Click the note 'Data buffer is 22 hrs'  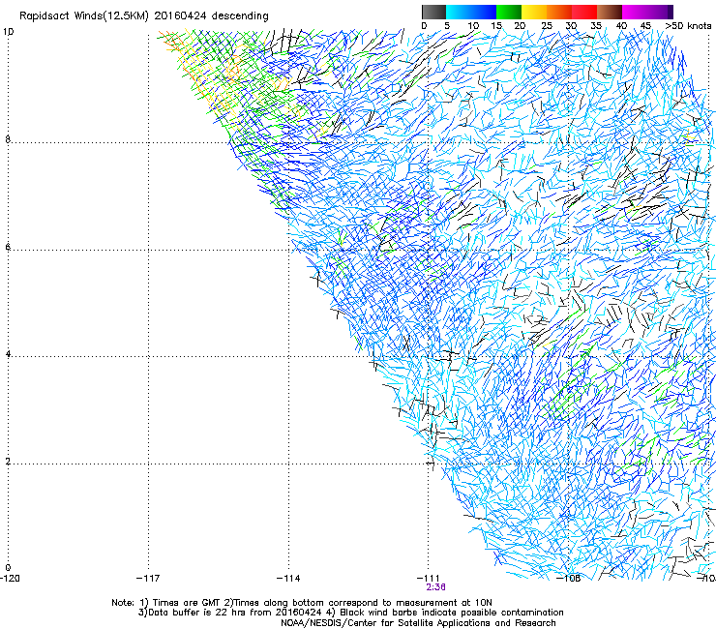(197, 613)
